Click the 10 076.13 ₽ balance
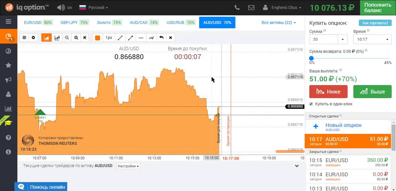The height and width of the screenshot is (191, 396). (332, 8)
